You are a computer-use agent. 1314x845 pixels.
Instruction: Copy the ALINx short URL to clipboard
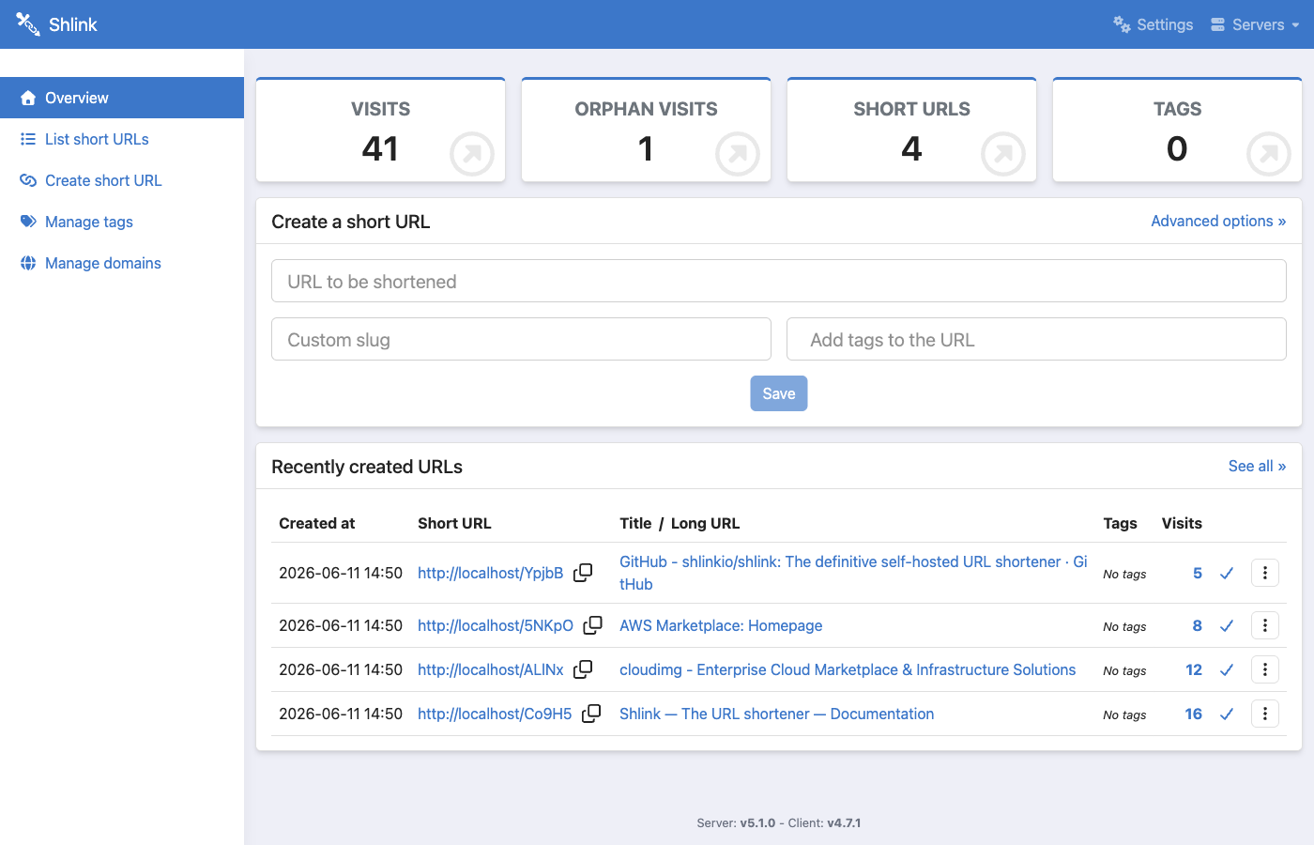pos(583,669)
